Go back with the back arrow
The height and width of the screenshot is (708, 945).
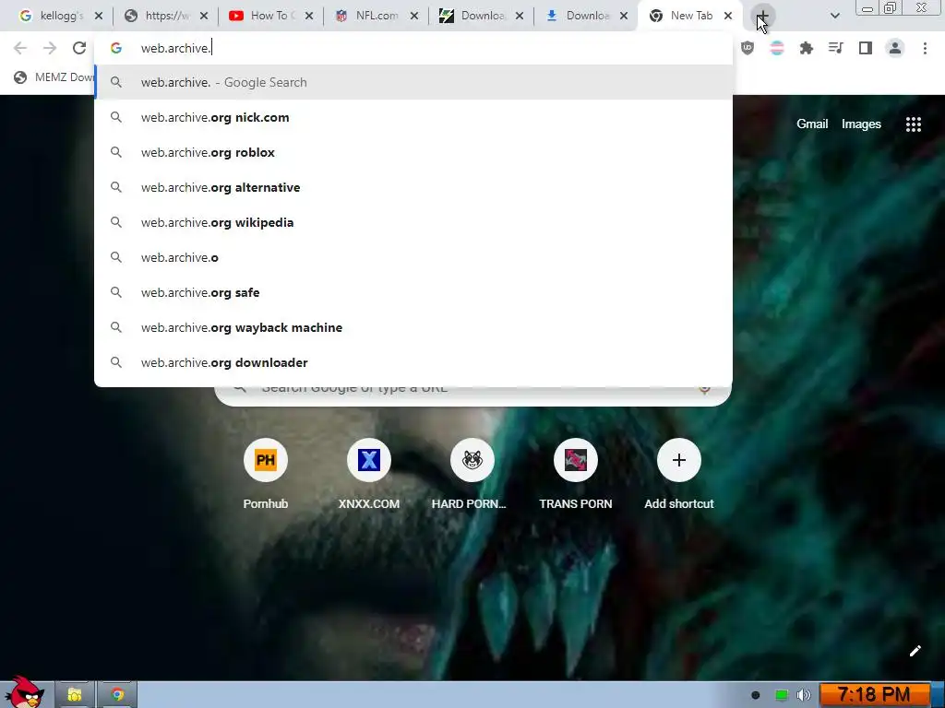pos(20,48)
